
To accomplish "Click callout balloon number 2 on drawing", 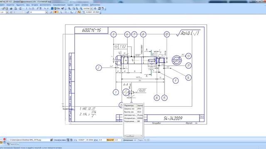I will [x=99, y=68].
